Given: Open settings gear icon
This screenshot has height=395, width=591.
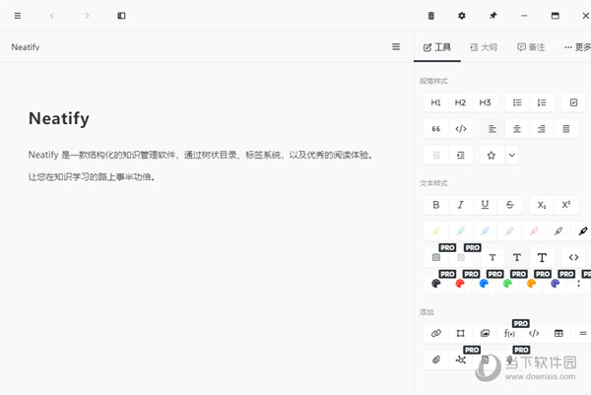Looking at the screenshot, I should tap(462, 16).
